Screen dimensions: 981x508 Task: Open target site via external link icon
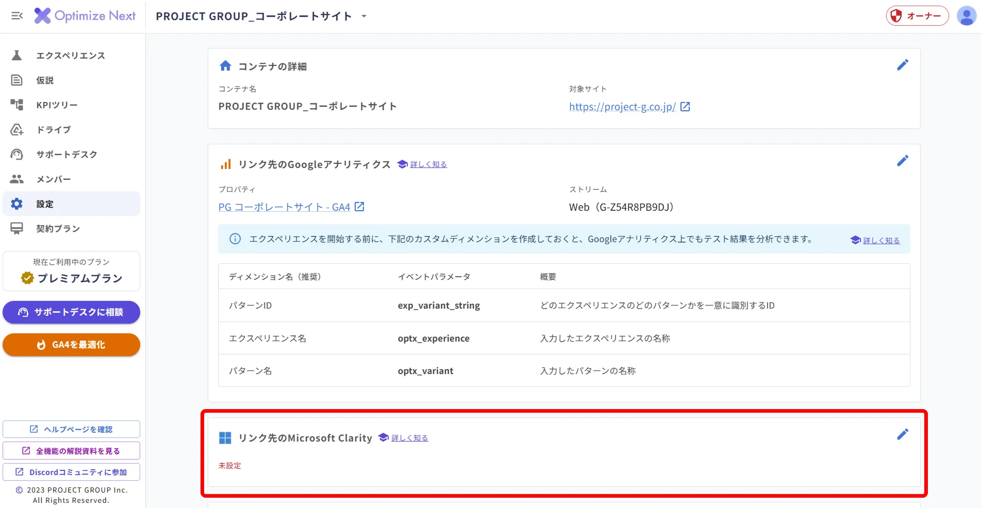pos(685,107)
